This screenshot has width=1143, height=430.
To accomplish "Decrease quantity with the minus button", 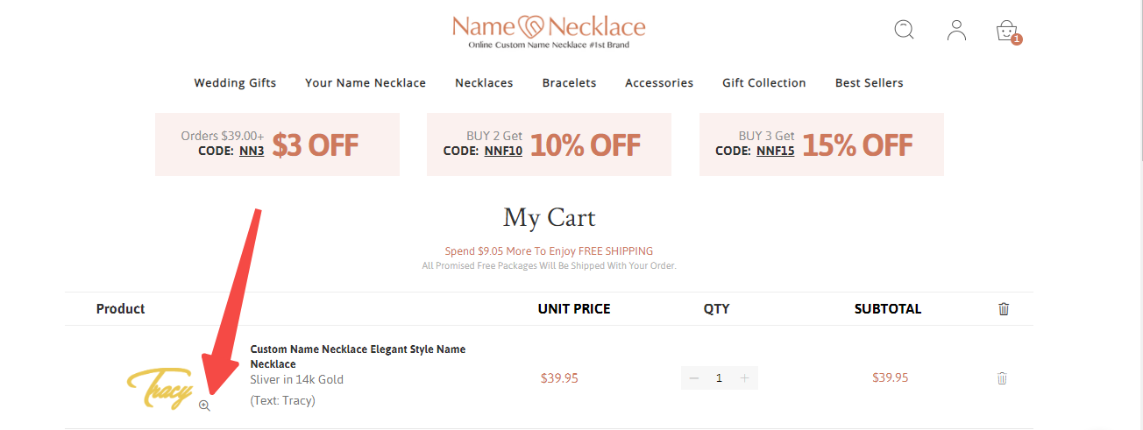I will point(694,378).
